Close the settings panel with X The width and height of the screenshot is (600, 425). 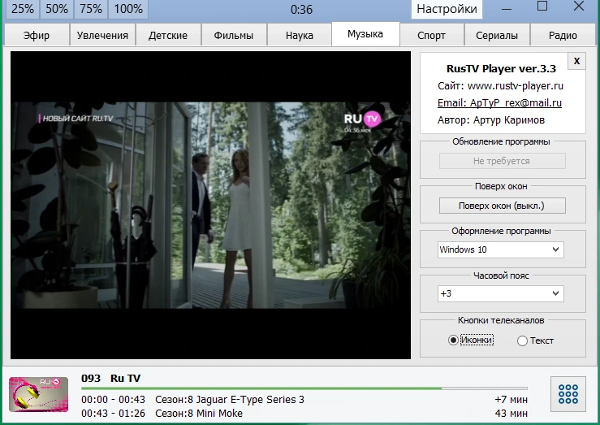pos(576,61)
